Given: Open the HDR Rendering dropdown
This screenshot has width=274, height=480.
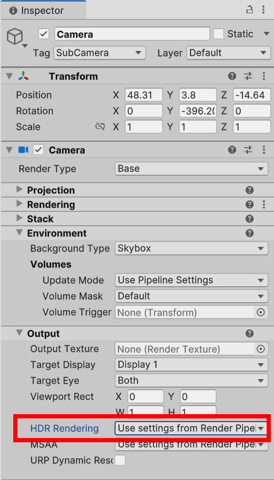Looking at the screenshot, I should pos(191,428).
